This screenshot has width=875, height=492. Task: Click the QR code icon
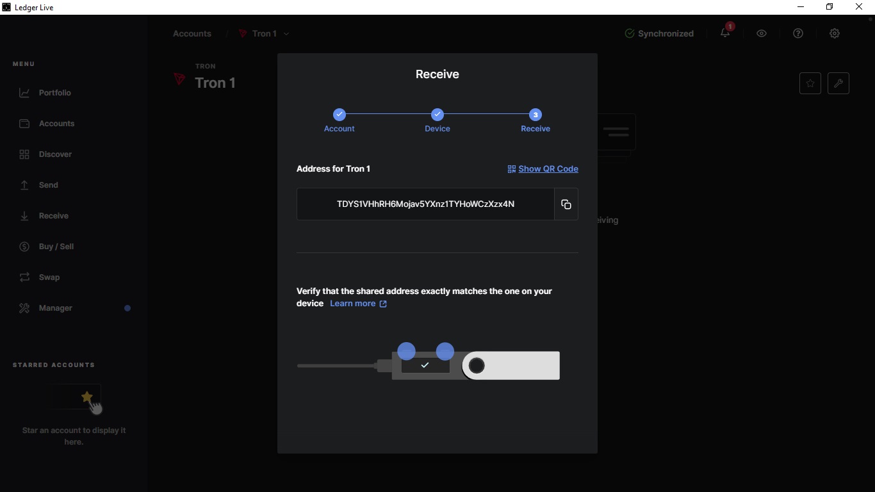(x=512, y=169)
